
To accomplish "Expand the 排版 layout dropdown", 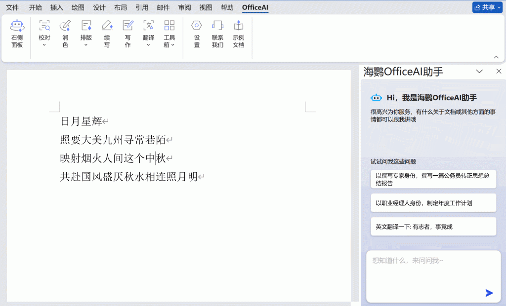I will (x=86, y=44).
